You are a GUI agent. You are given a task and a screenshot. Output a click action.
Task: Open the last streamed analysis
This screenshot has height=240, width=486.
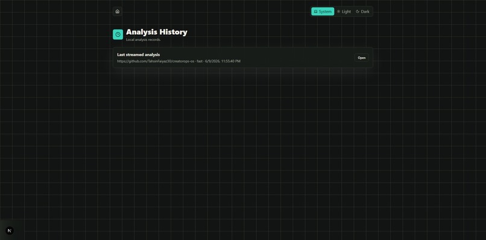[x=361, y=58]
